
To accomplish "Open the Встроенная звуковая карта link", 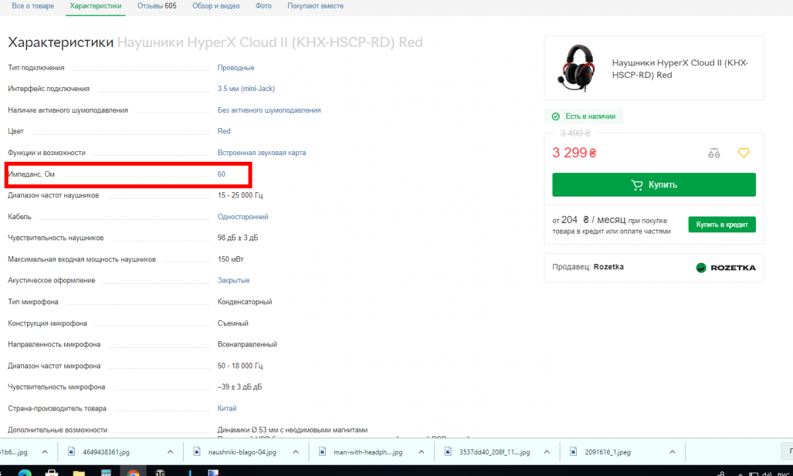I will tap(262, 153).
